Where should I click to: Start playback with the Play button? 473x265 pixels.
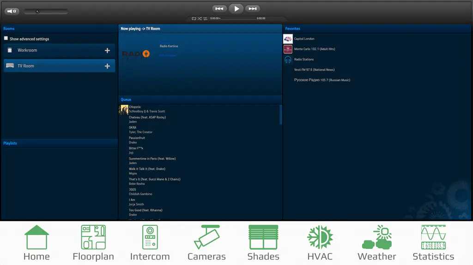tap(236, 9)
